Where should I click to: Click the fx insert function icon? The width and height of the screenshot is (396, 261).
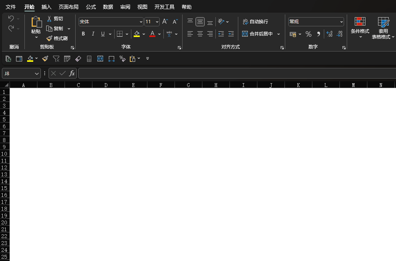(72, 73)
